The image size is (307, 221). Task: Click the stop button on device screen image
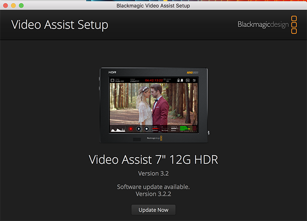[146, 129]
